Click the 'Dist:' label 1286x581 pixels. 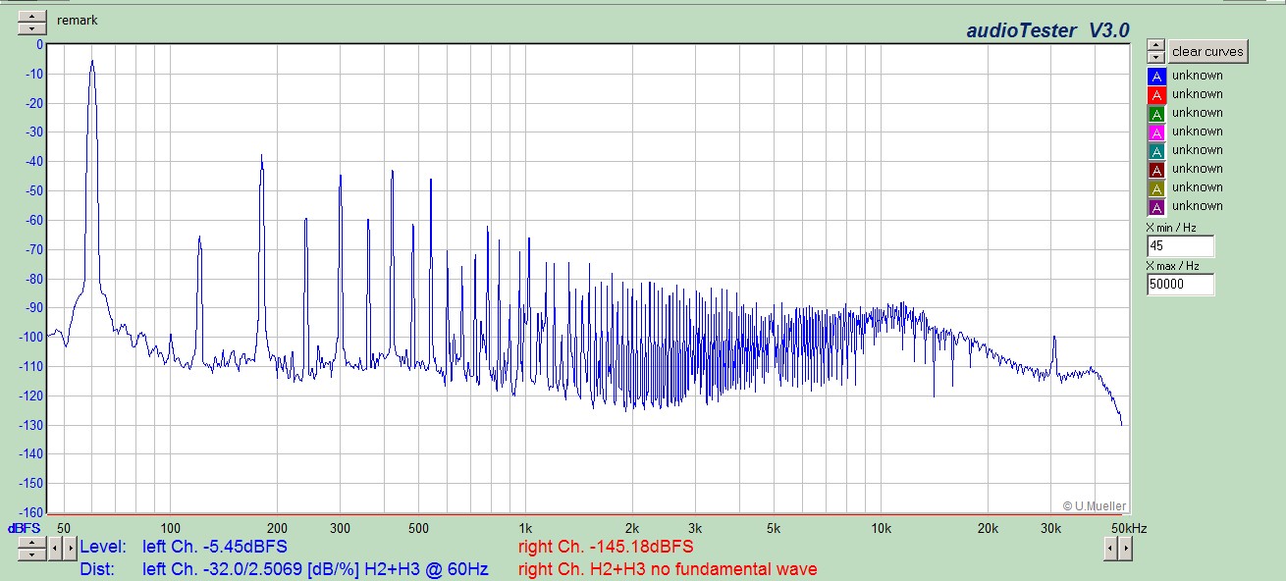point(97,569)
